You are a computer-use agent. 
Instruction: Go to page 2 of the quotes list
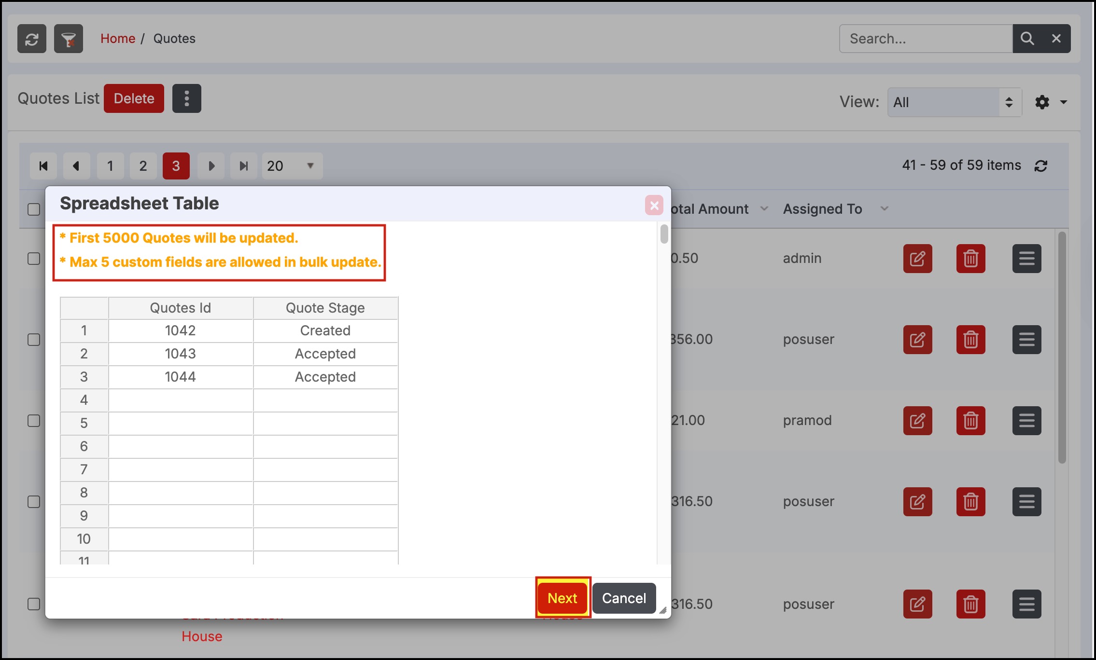click(143, 166)
